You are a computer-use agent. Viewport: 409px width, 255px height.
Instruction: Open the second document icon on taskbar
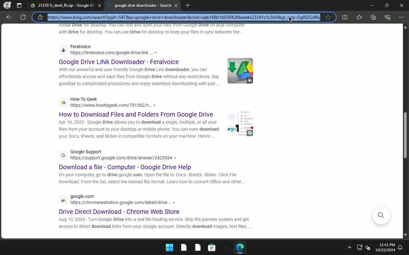point(198,247)
